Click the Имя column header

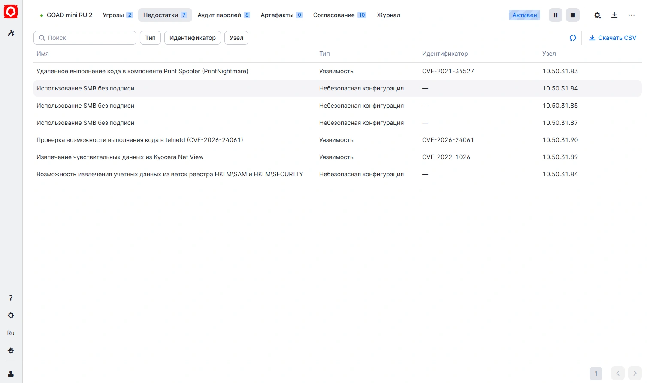(x=42, y=54)
